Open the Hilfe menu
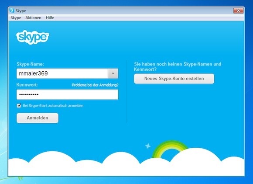 (50, 17)
